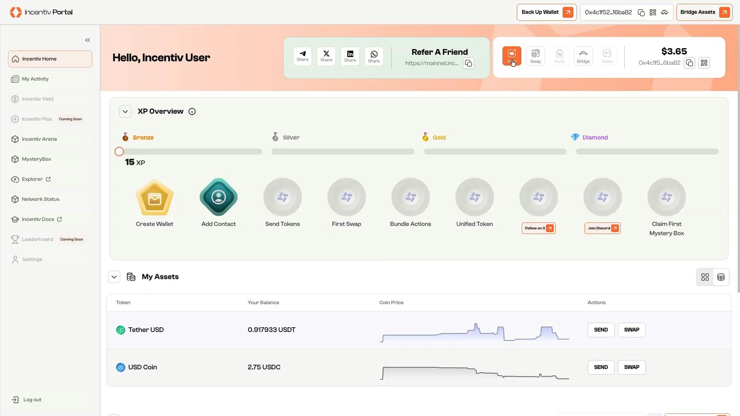
Task: Click the Incentiv Portal logo
Action: pos(41,12)
